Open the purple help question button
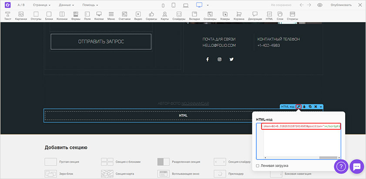The height and width of the screenshot is (179, 366). [341, 166]
